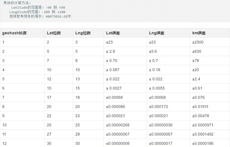Click the Longitude range text line
230x147 pixels.
[x=37, y=12]
